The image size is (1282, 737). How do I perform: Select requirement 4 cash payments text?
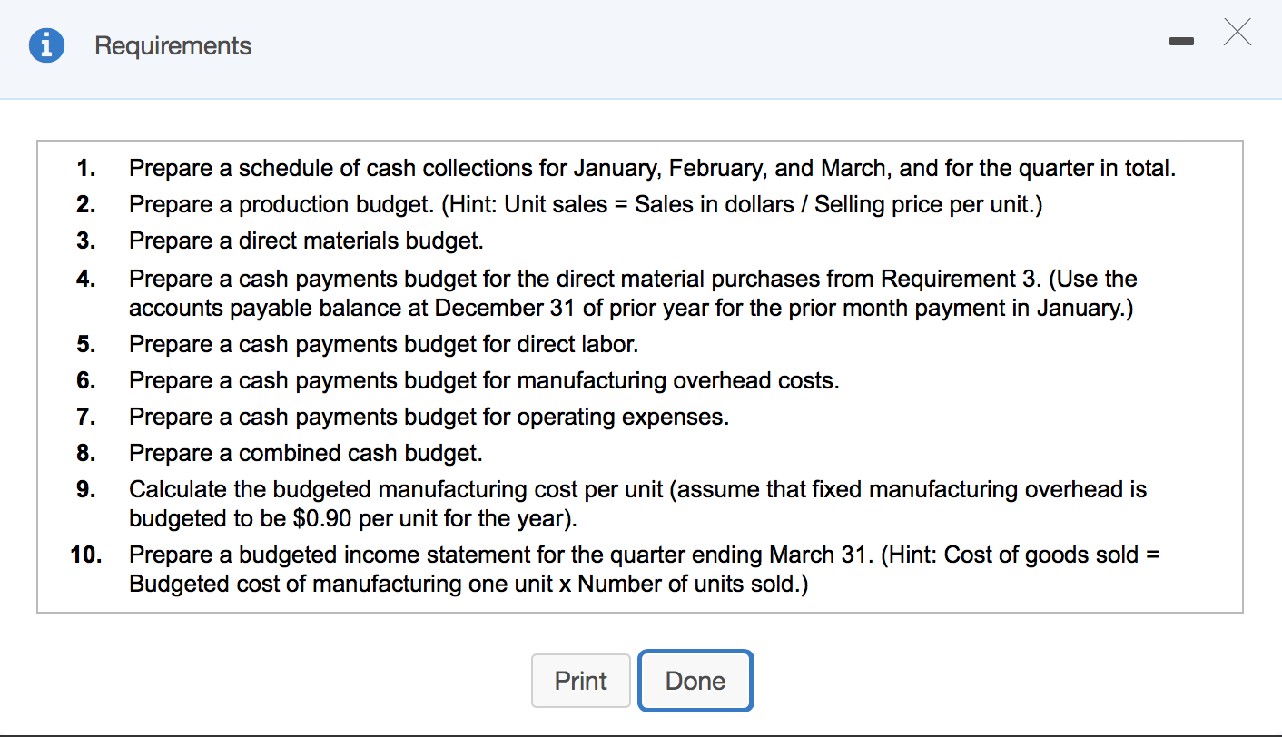[633, 293]
